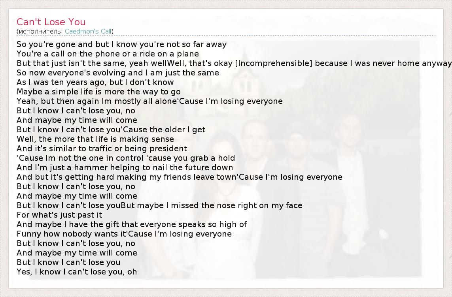
Task: Click the "Can't Lose You" song title
Action: [x=51, y=22]
